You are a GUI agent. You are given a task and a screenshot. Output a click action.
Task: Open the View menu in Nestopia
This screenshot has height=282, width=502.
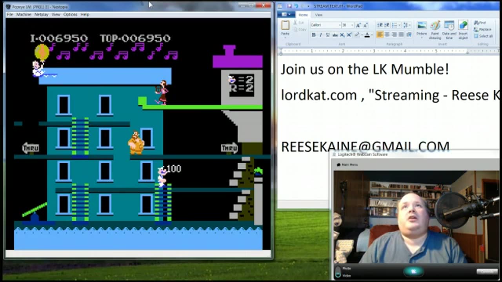pyautogui.click(x=56, y=14)
